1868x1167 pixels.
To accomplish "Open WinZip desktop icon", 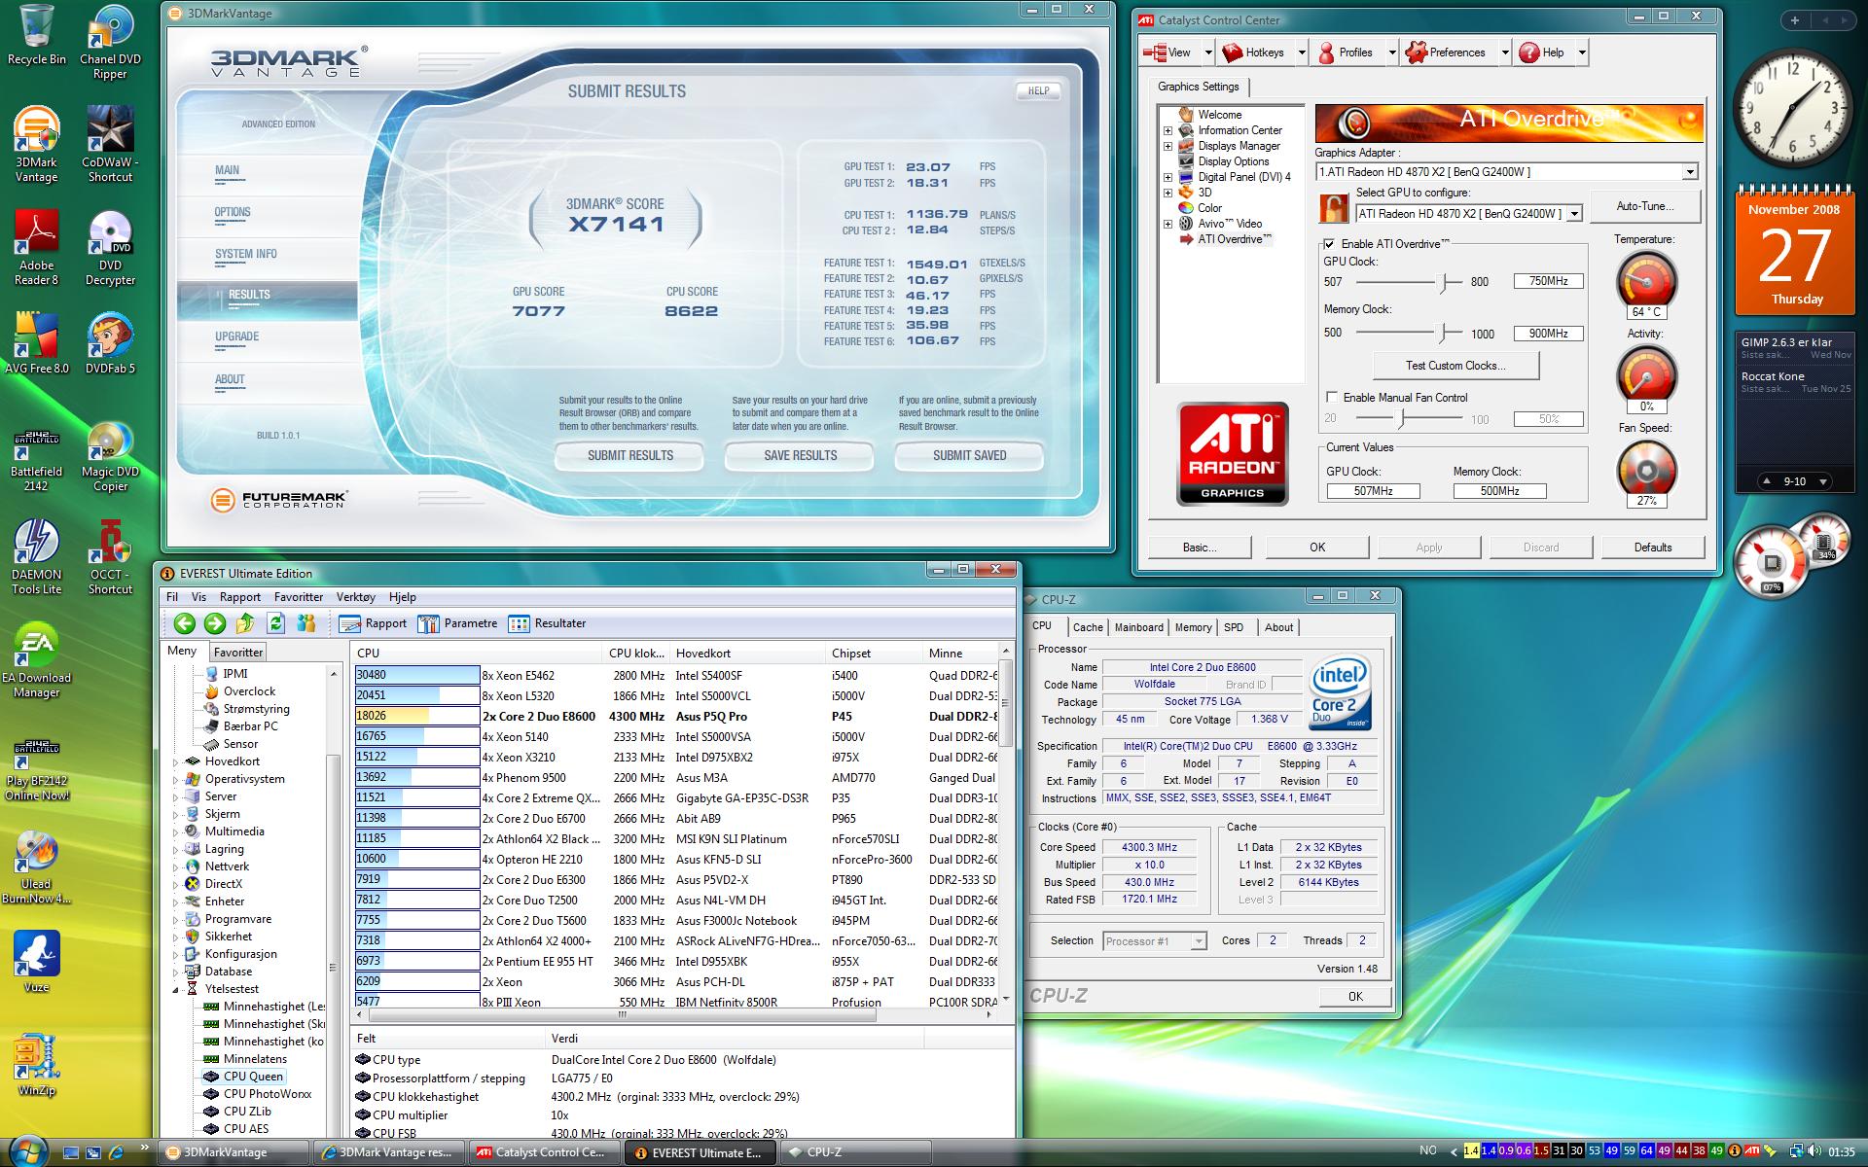I will 37,1065.
